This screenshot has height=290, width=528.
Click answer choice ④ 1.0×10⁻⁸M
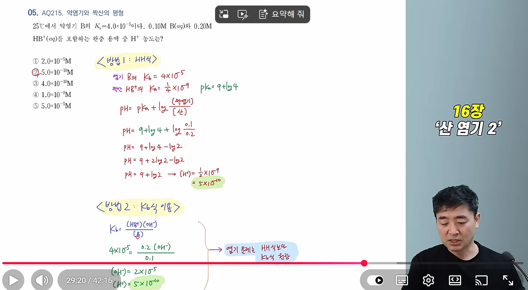coord(52,95)
